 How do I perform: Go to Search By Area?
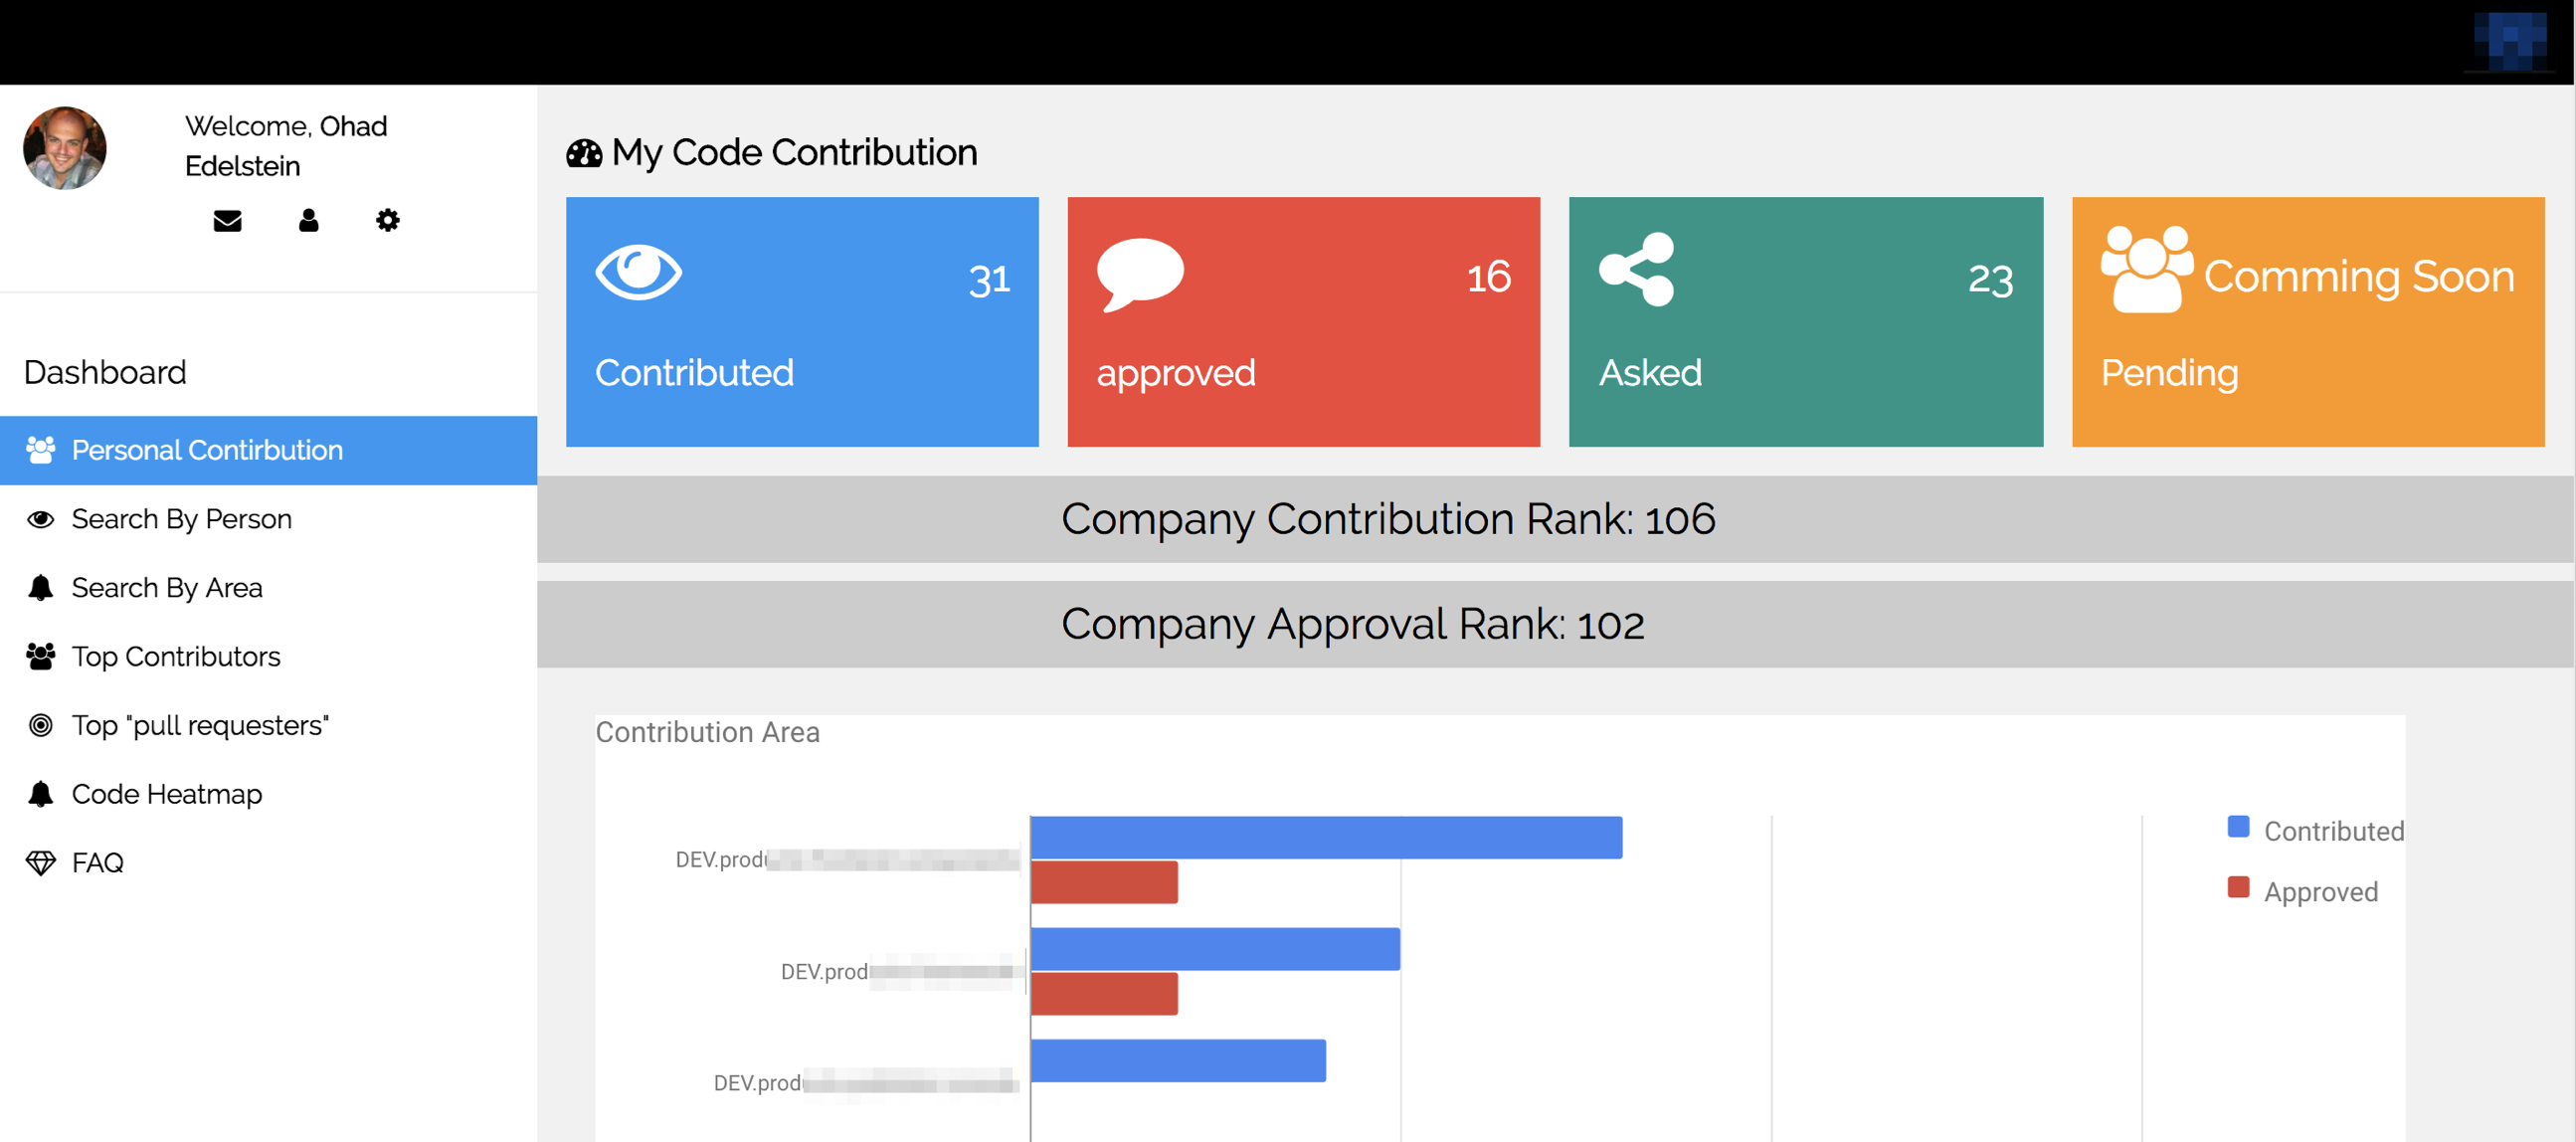click(x=166, y=588)
